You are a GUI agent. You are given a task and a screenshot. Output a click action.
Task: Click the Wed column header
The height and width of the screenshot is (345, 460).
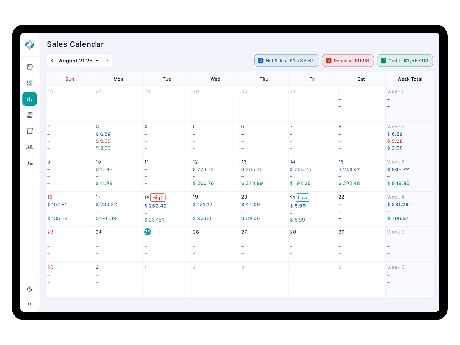(215, 79)
